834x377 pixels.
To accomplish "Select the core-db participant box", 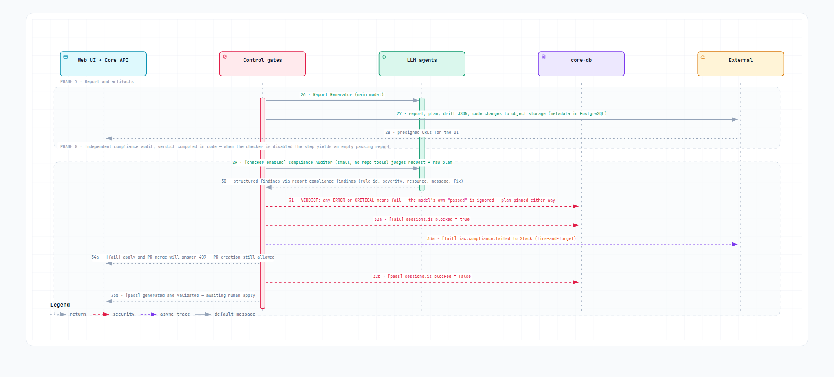I will [581, 64].
